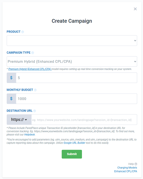
Task: Click the monthly budget input showing 1000
Action: [x=76, y=99]
